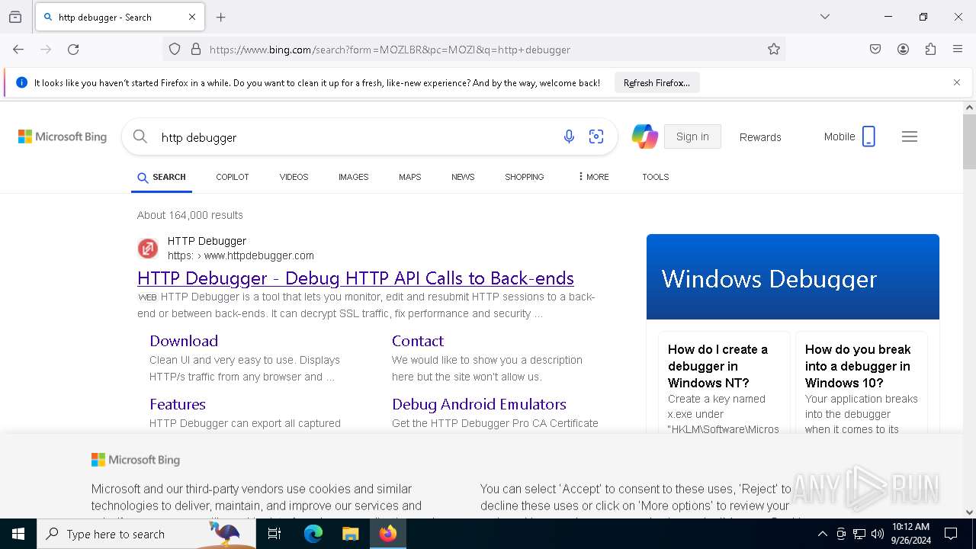Open Bing Rewards
The height and width of the screenshot is (549, 976).
(x=760, y=137)
